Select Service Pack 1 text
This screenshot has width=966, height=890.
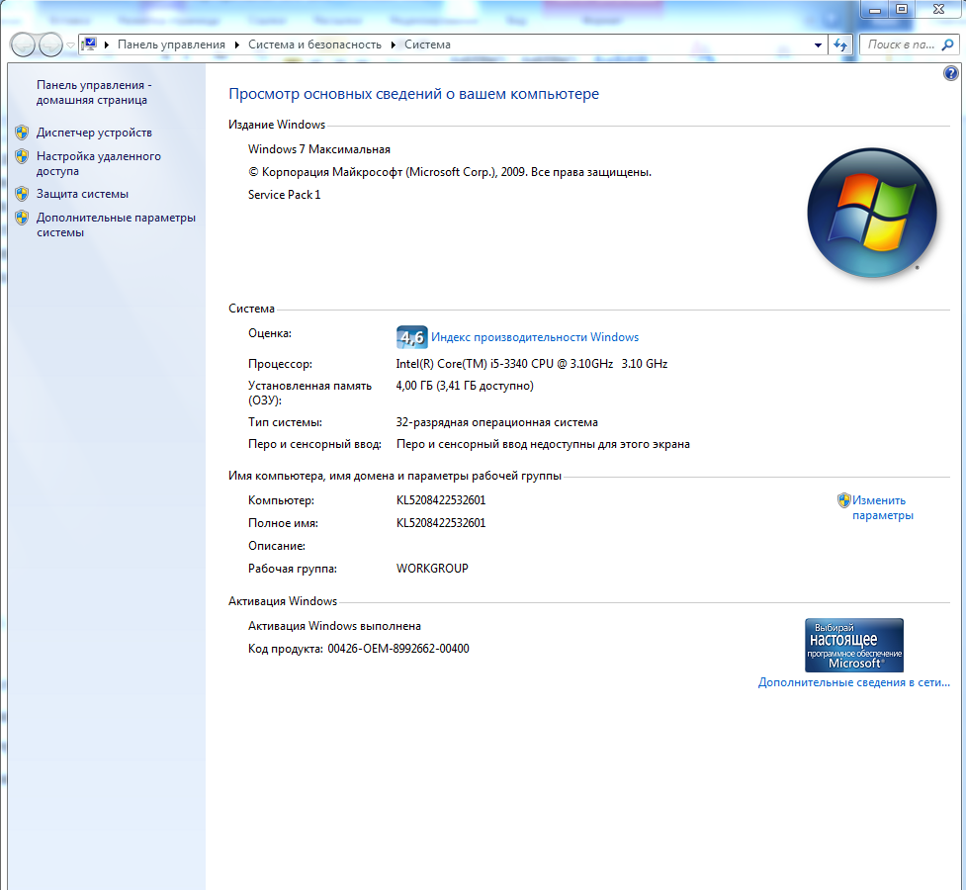pos(284,195)
